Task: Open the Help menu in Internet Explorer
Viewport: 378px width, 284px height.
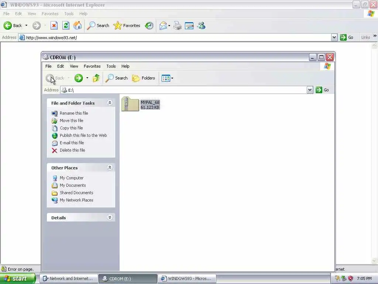Action: (x=83, y=14)
